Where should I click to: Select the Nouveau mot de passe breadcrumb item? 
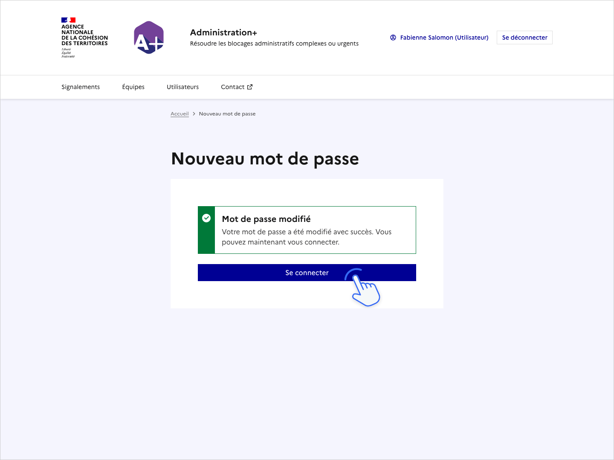tap(227, 114)
